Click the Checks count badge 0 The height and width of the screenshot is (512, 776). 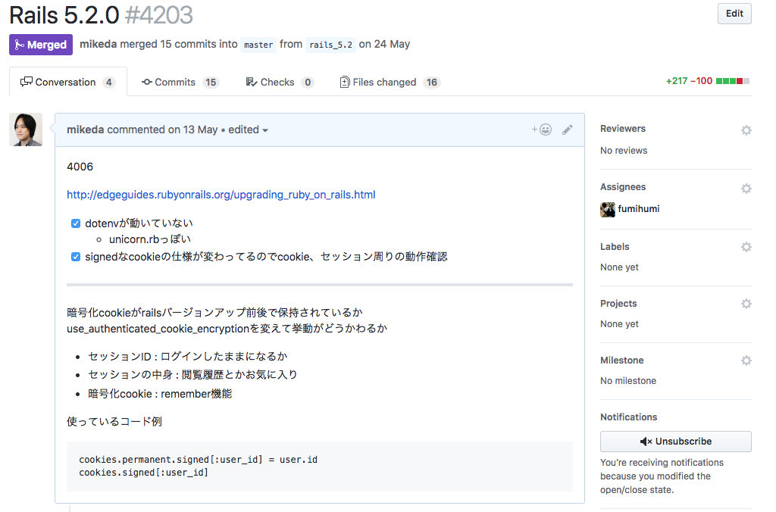[x=308, y=82]
